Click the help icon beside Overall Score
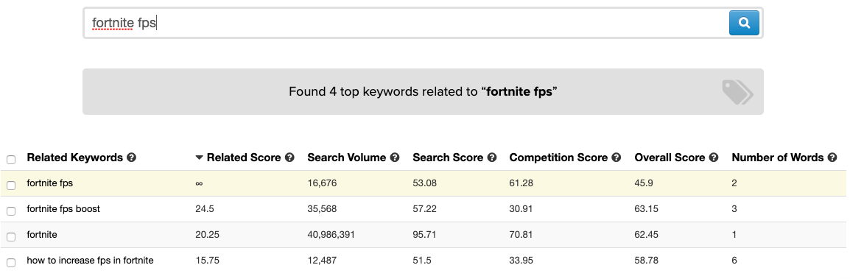The height and width of the screenshot is (279, 850). [714, 158]
